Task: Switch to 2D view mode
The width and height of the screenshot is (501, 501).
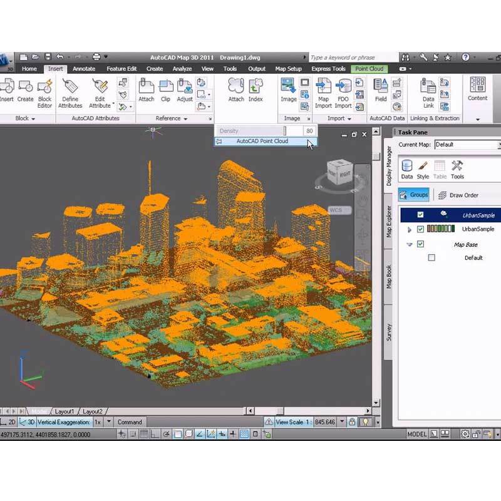Action: click(x=8, y=422)
